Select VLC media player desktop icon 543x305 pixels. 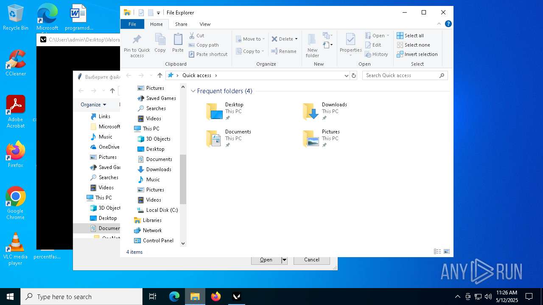click(x=16, y=249)
